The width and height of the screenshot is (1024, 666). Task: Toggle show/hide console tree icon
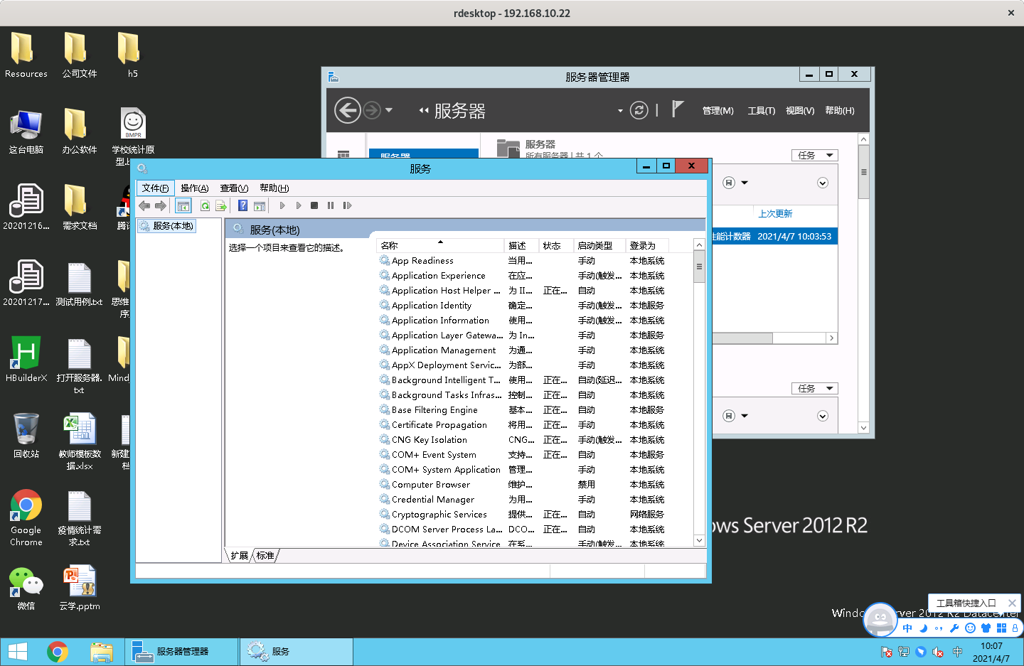coord(183,205)
